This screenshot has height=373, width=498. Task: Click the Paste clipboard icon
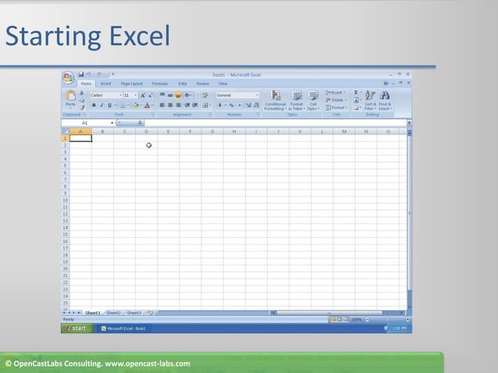[70, 95]
